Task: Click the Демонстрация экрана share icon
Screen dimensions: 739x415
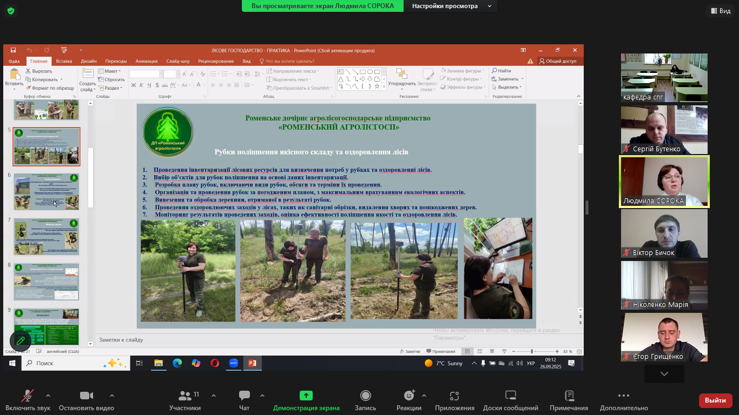Action: point(306,396)
